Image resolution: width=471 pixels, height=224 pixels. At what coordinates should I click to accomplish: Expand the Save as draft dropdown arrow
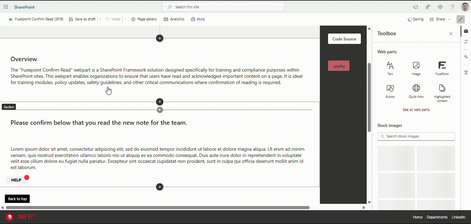(100, 19)
